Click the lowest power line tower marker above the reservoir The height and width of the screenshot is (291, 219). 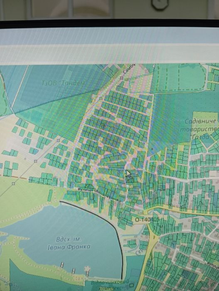click(13, 184)
